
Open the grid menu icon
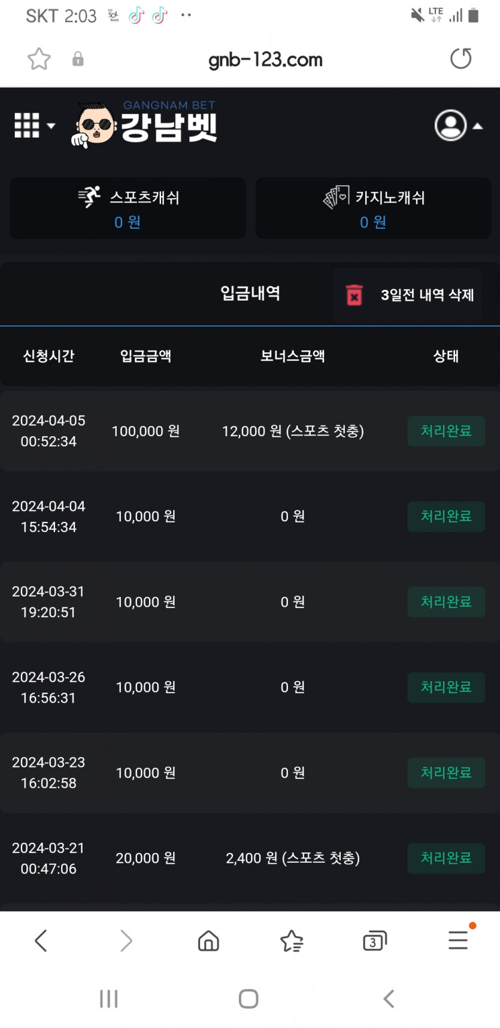pos(27,126)
